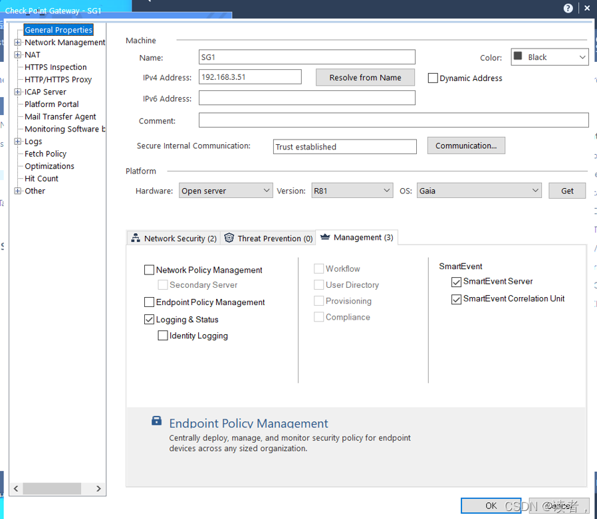Uncheck SmartEvent Correlation Unit
The width and height of the screenshot is (597, 519).
[x=456, y=300]
